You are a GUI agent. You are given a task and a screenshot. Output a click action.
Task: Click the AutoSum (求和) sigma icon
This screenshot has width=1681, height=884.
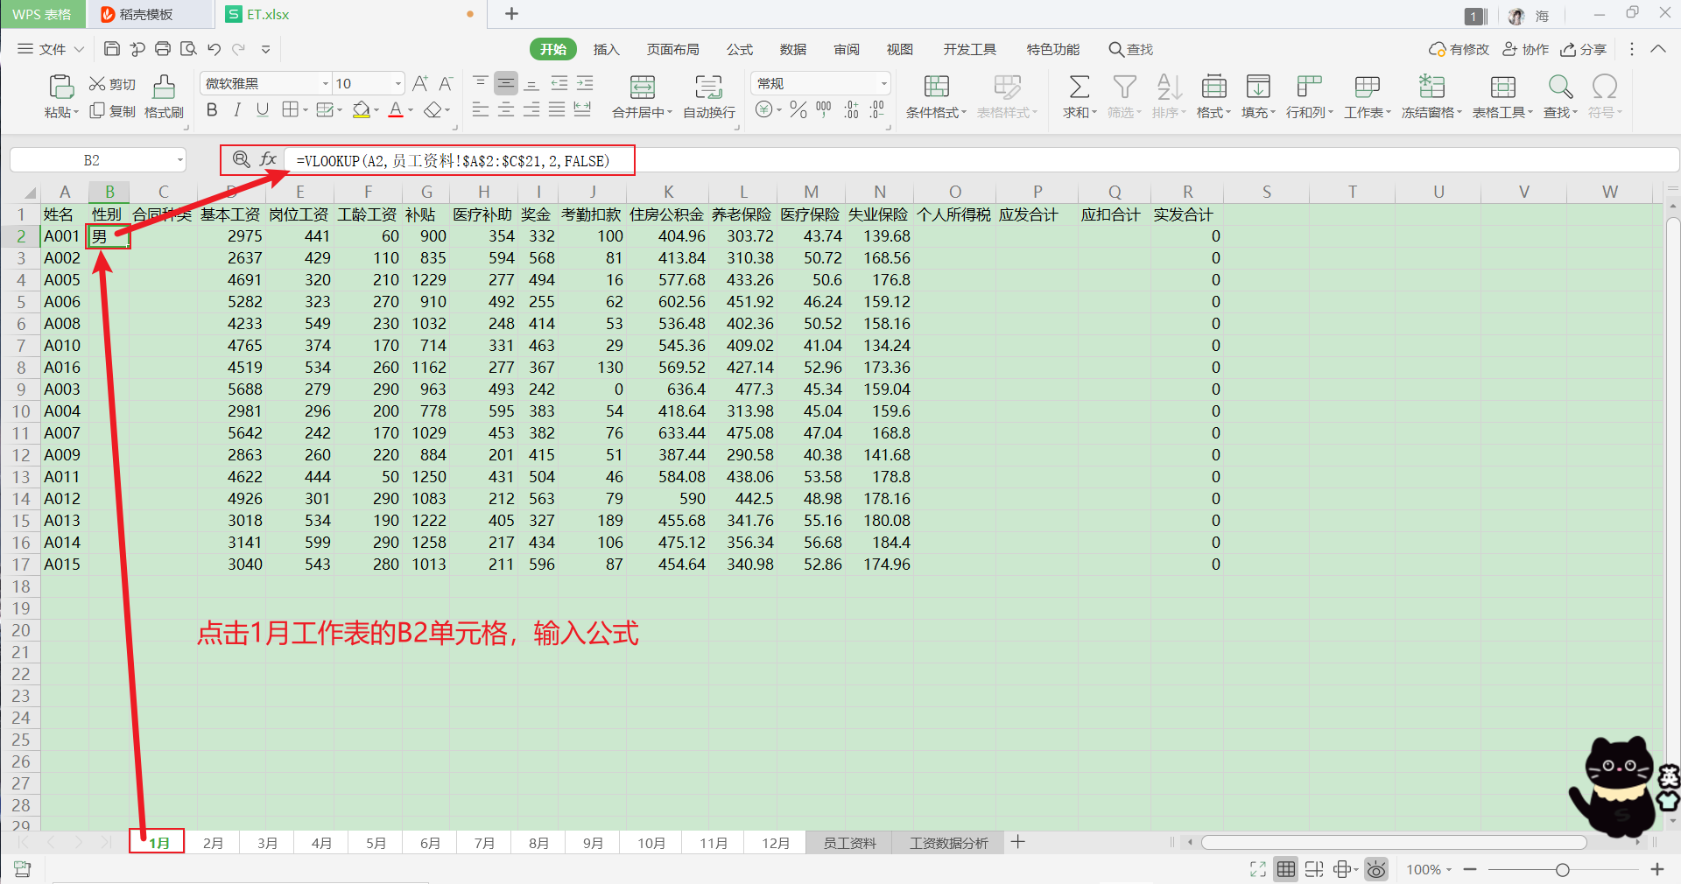1080,87
